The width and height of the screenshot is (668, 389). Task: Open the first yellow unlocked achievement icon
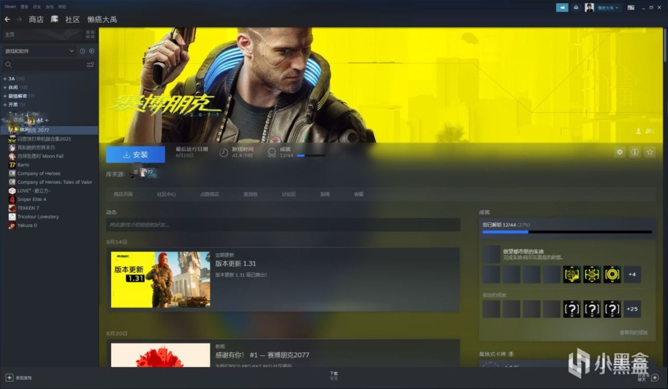point(572,274)
